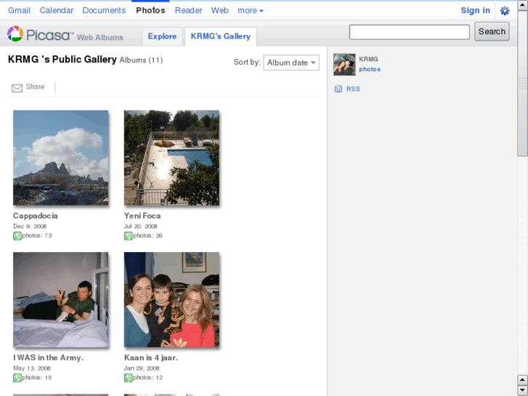Click the Sign in link

(x=475, y=10)
